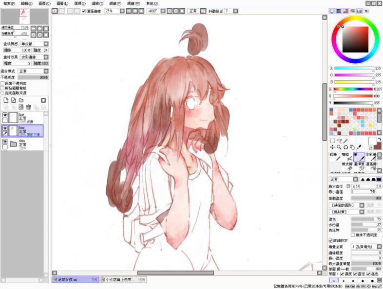Choose the 噴槍 airbrush tool
383x289 pixels.
(x=347, y=157)
